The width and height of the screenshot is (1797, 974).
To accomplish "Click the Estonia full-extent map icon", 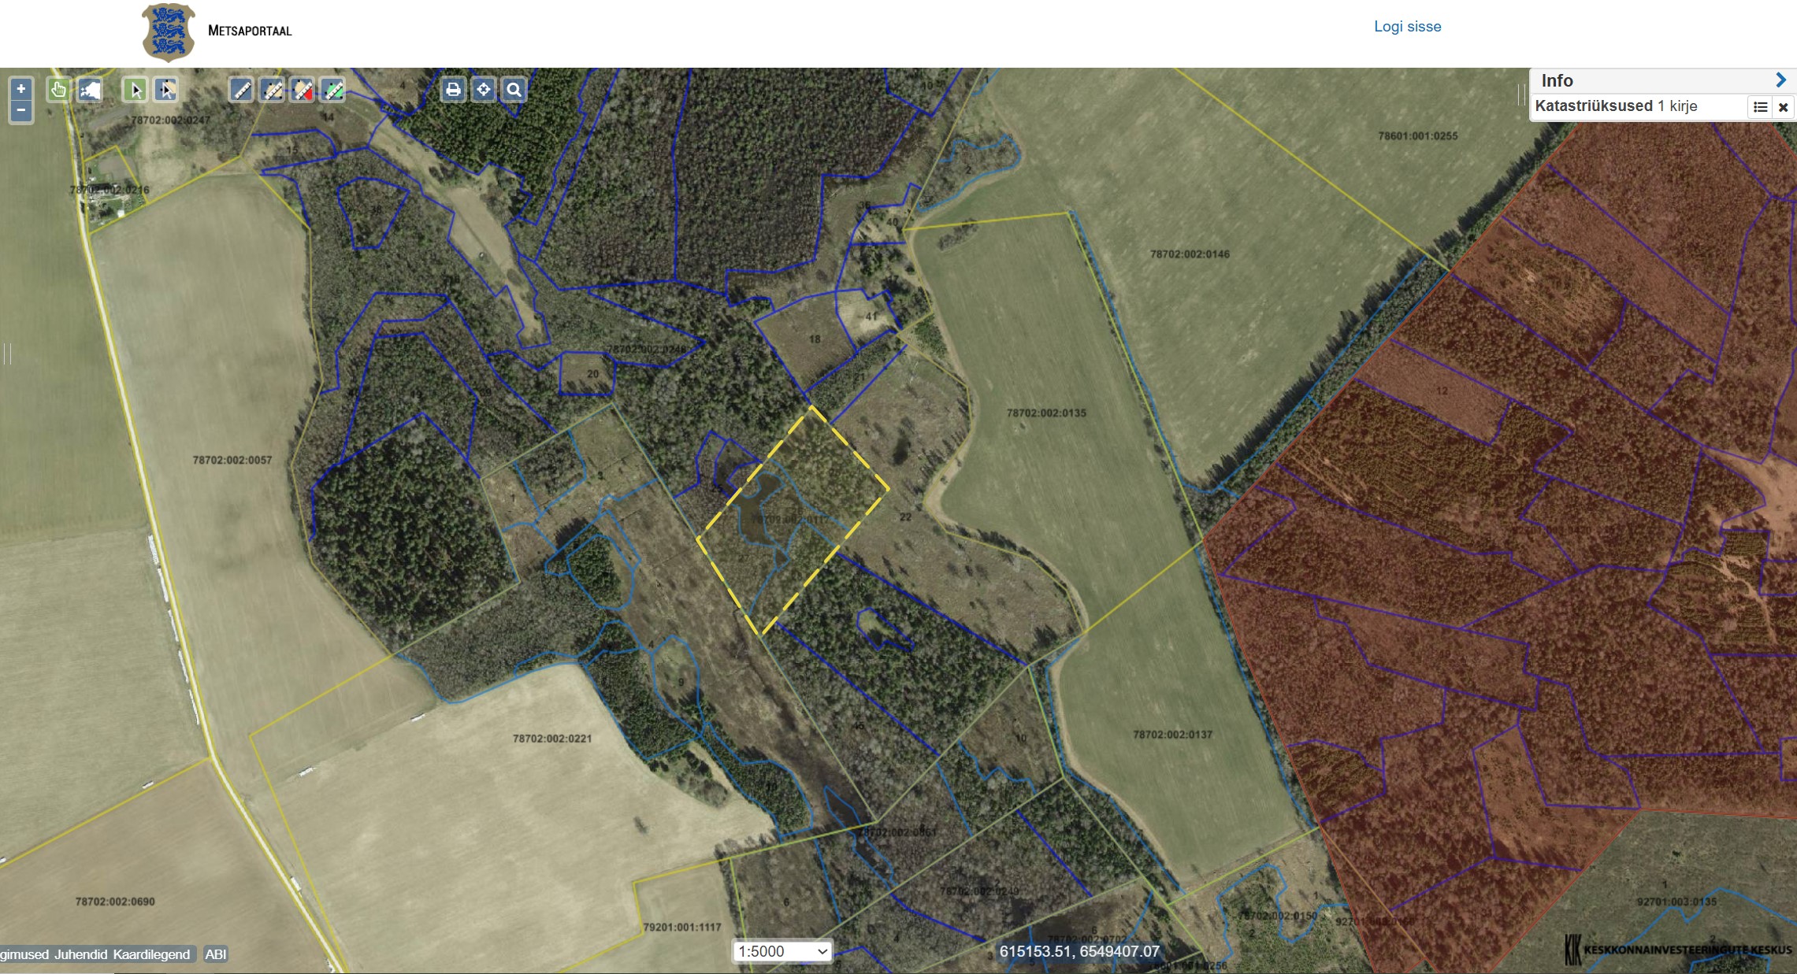I will (x=90, y=90).
